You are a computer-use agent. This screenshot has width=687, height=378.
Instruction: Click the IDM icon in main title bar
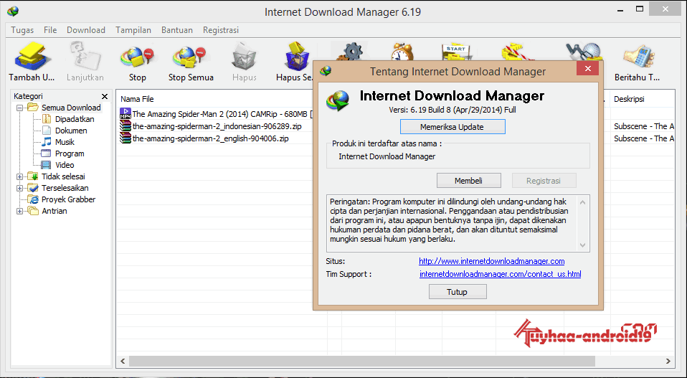(x=13, y=11)
